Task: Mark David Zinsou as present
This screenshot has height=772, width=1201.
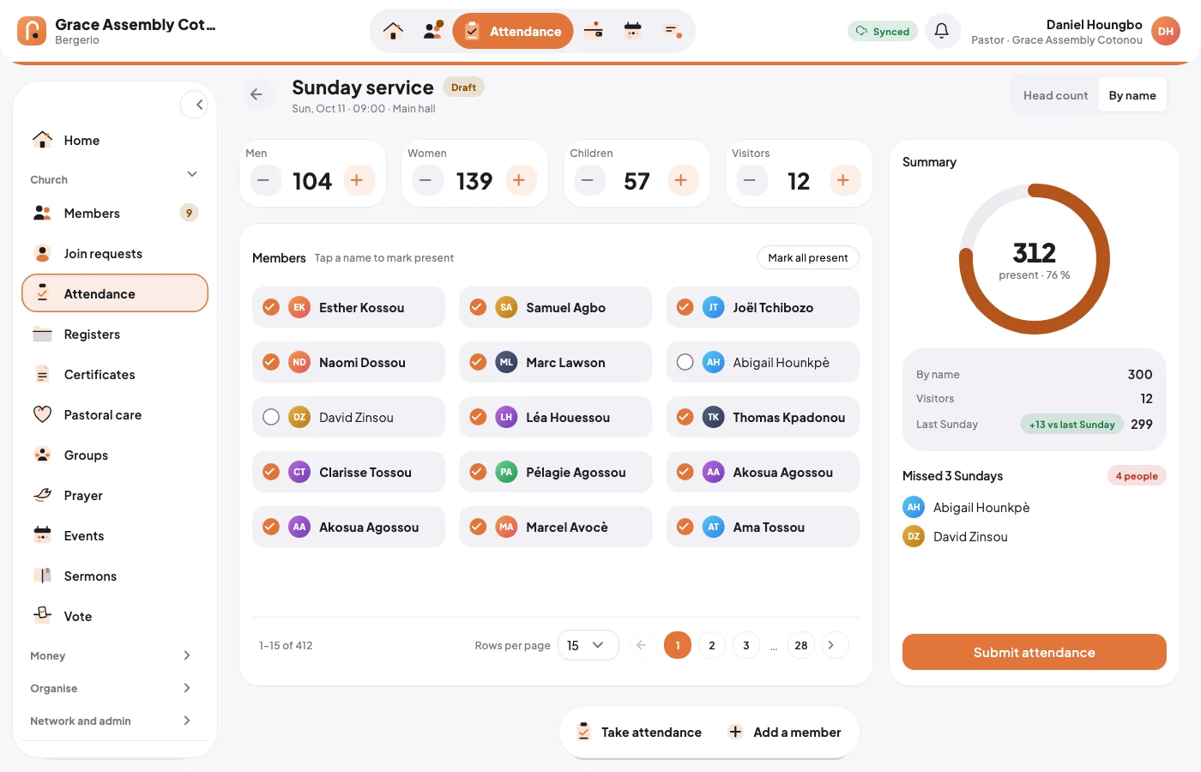Action: tap(348, 417)
